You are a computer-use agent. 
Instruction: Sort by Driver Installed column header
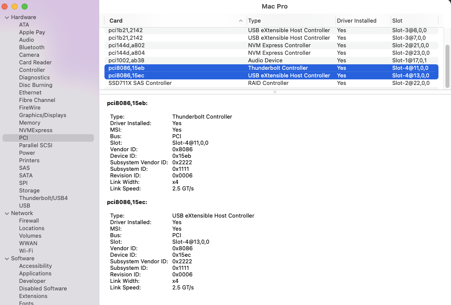[363, 21]
